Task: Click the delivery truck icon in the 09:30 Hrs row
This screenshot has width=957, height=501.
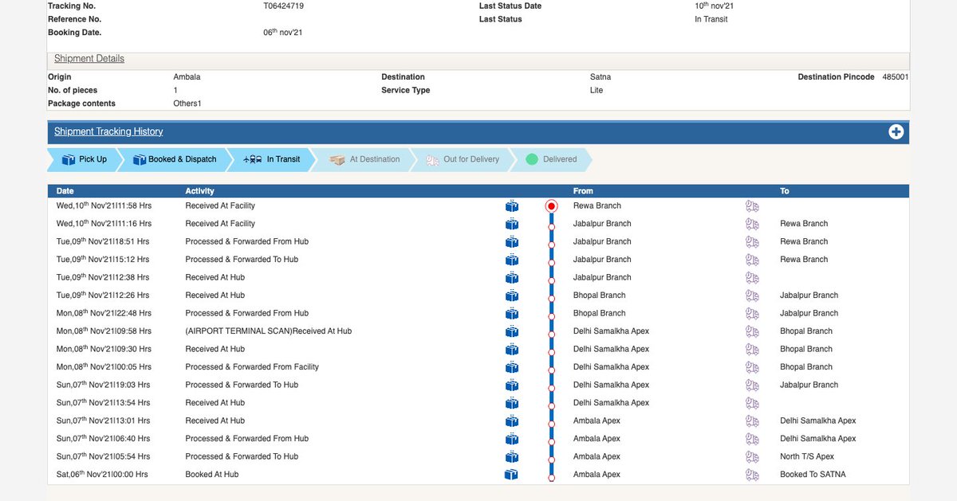Action: click(x=752, y=350)
